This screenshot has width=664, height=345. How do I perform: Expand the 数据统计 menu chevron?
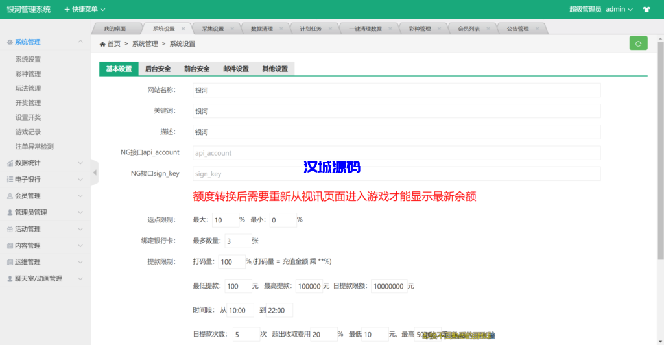pos(80,163)
